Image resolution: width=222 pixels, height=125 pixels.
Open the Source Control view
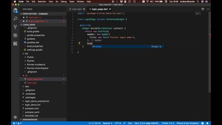15,27
